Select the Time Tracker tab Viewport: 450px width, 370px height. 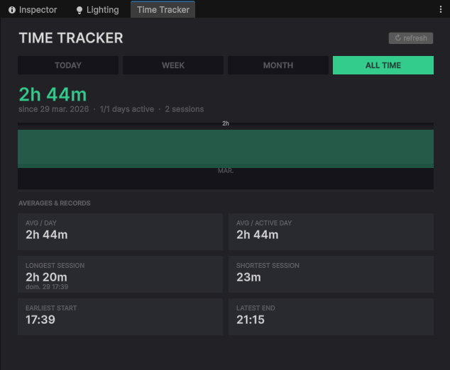tap(163, 10)
